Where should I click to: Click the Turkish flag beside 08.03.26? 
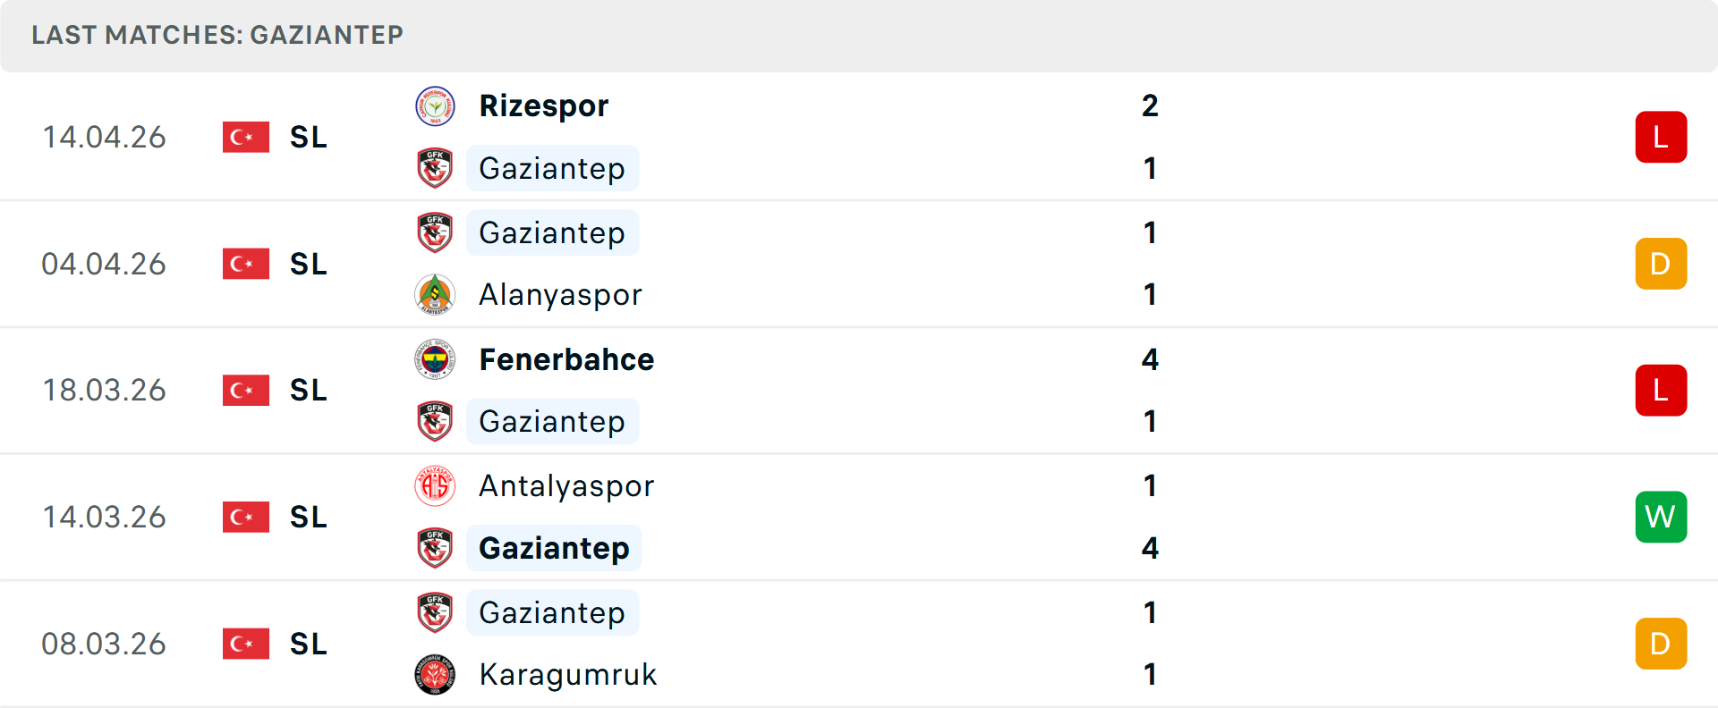point(246,644)
